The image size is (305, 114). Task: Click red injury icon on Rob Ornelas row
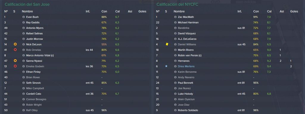point(15,50)
